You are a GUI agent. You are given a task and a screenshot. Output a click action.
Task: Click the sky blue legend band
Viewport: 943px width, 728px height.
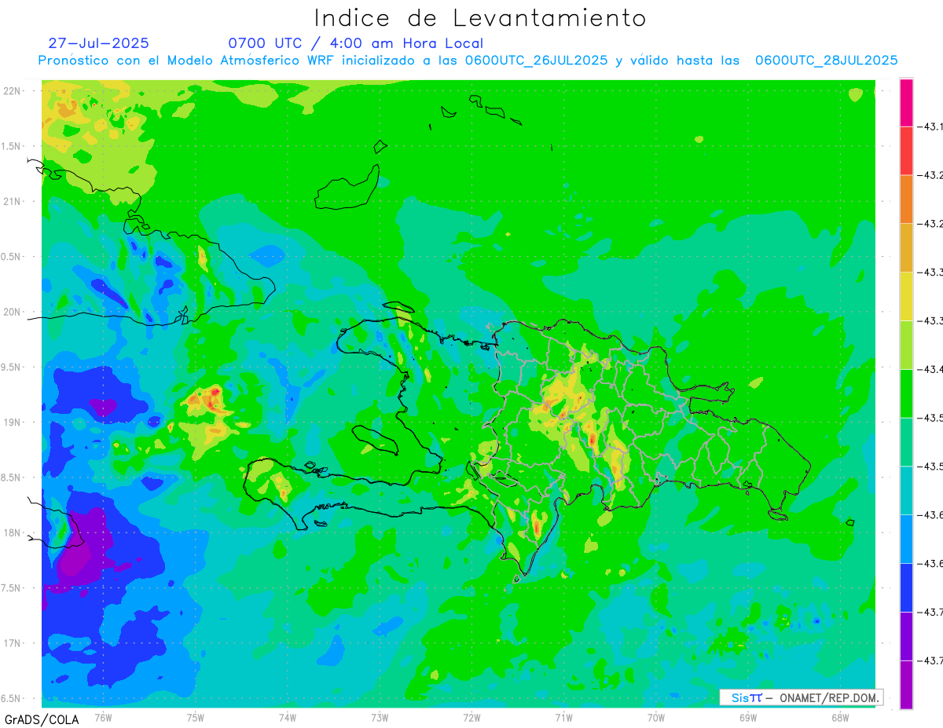906,539
